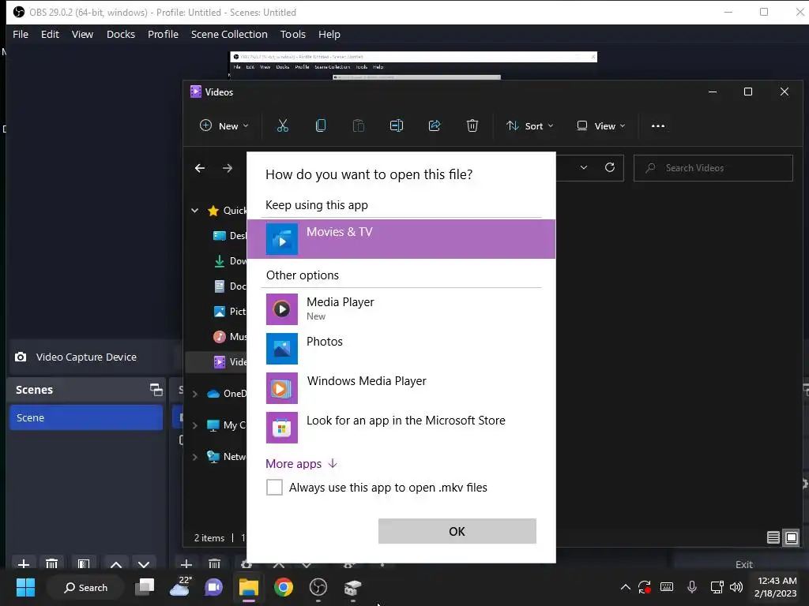809x606 pixels.
Task: Open the New dropdown in Videos toolbar
Action: pos(224,125)
